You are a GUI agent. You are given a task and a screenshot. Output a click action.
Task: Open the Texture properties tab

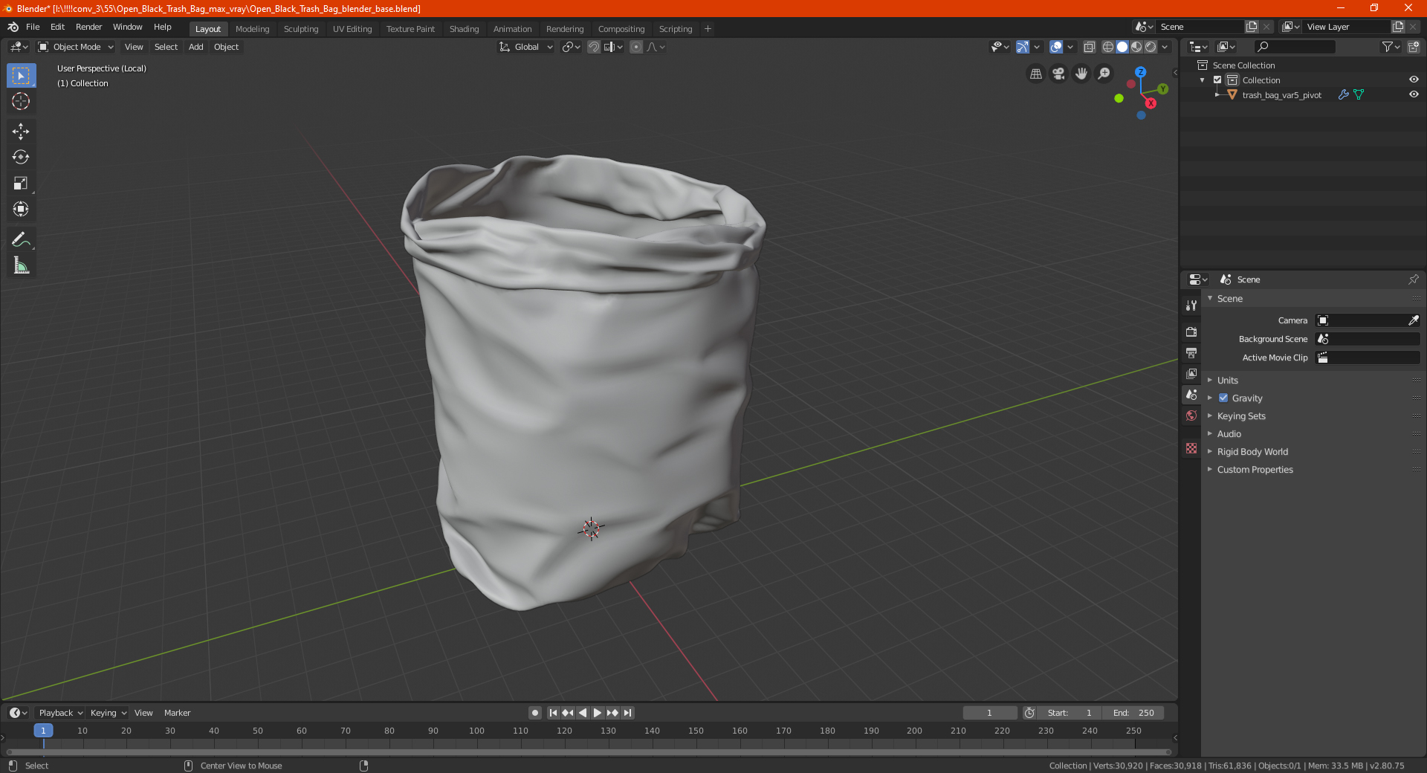coord(1191,448)
